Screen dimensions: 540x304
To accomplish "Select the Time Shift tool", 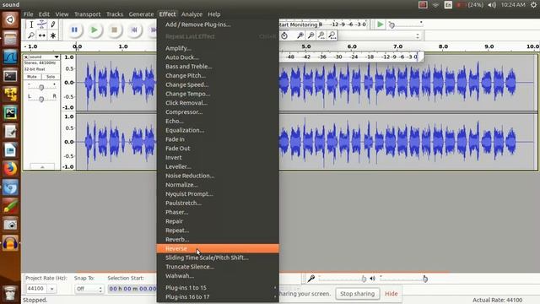I will pos(41,35).
